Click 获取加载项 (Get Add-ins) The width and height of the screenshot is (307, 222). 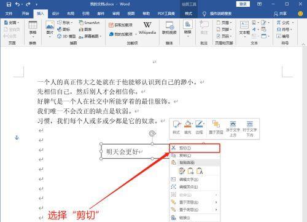120,25
